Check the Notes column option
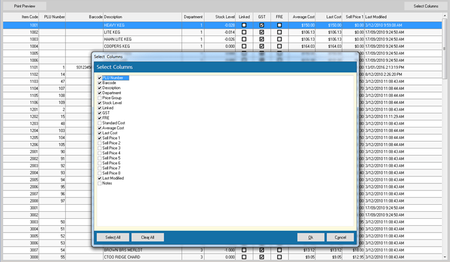The width and height of the screenshot is (450, 262). 99,183
